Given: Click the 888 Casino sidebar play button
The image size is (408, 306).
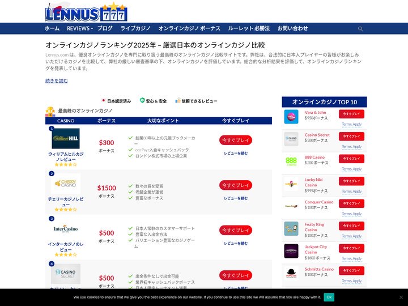Looking at the screenshot, I should 351,159.
